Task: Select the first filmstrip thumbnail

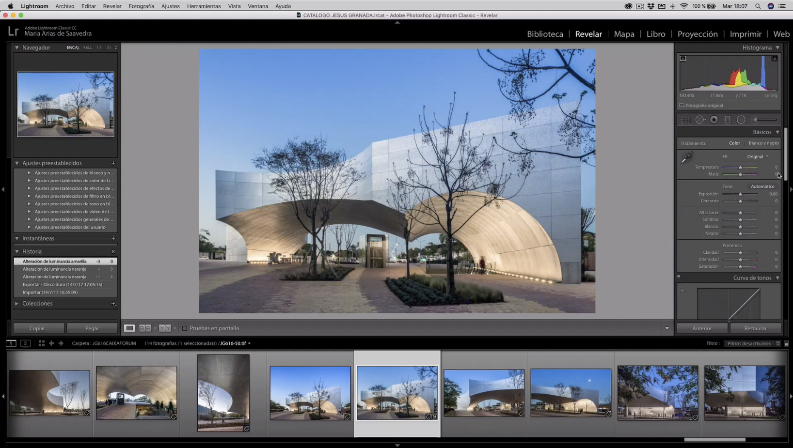Action: click(49, 393)
